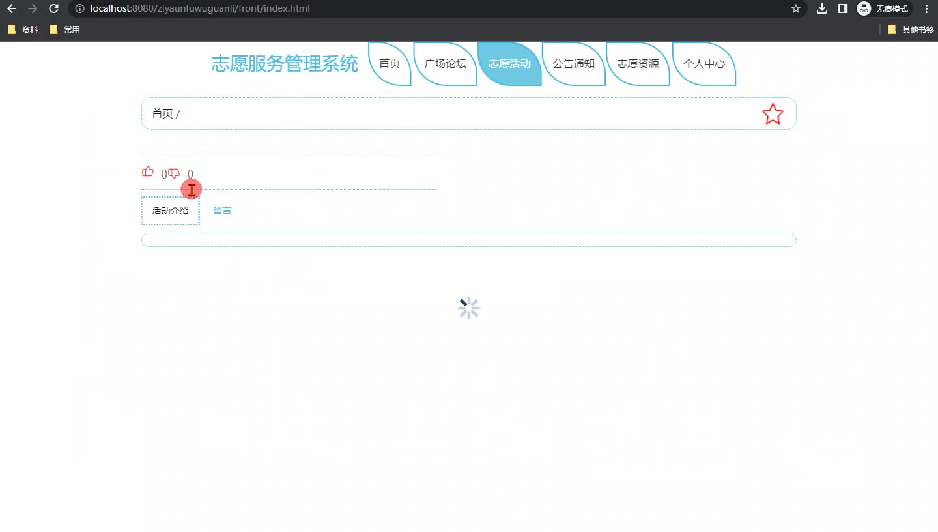This screenshot has width=938, height=532.
Task: Switch to the 留言 tab
Action: point(222,211)
